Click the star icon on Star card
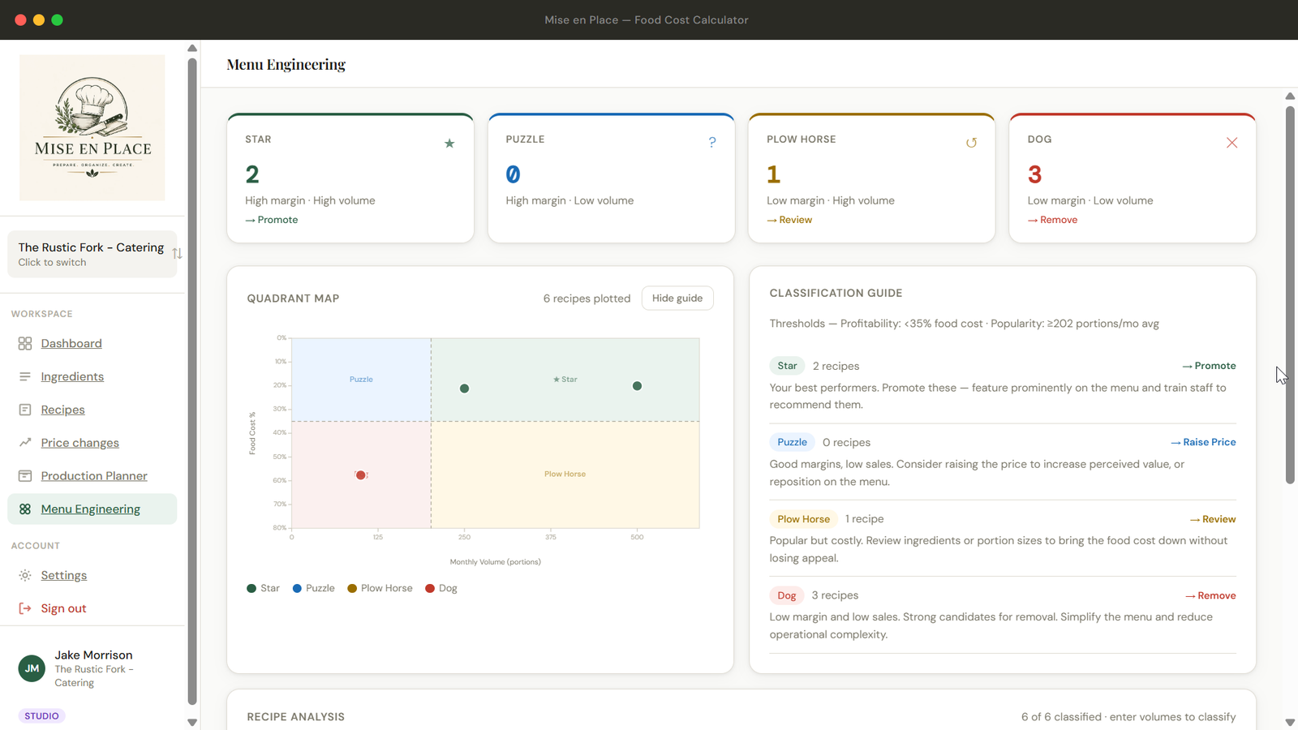Image resolution: width=1298 pixels, height=730 pixels. click(x=449, y=144)
